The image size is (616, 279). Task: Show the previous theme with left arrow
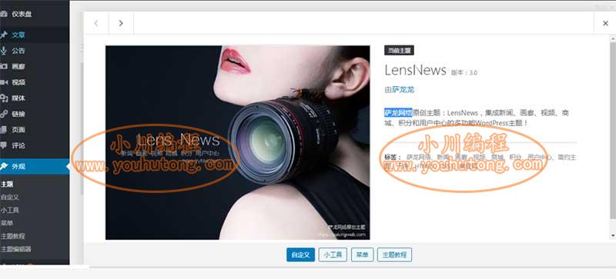[x=96, y=23]
